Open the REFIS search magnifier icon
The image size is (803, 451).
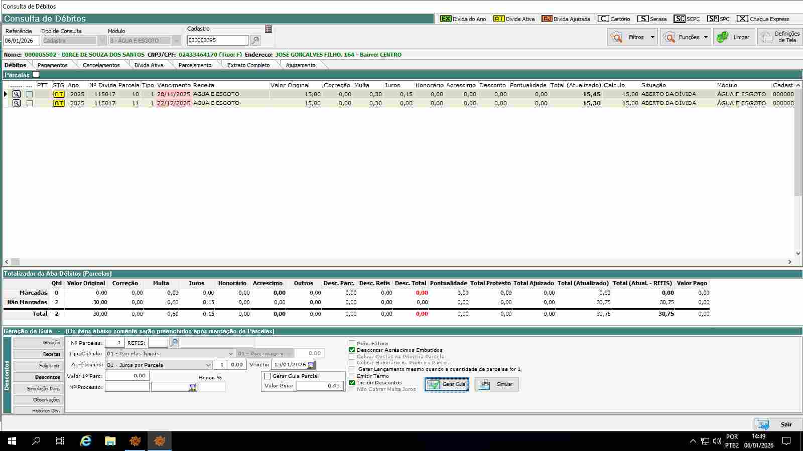(x=174, y=343)
